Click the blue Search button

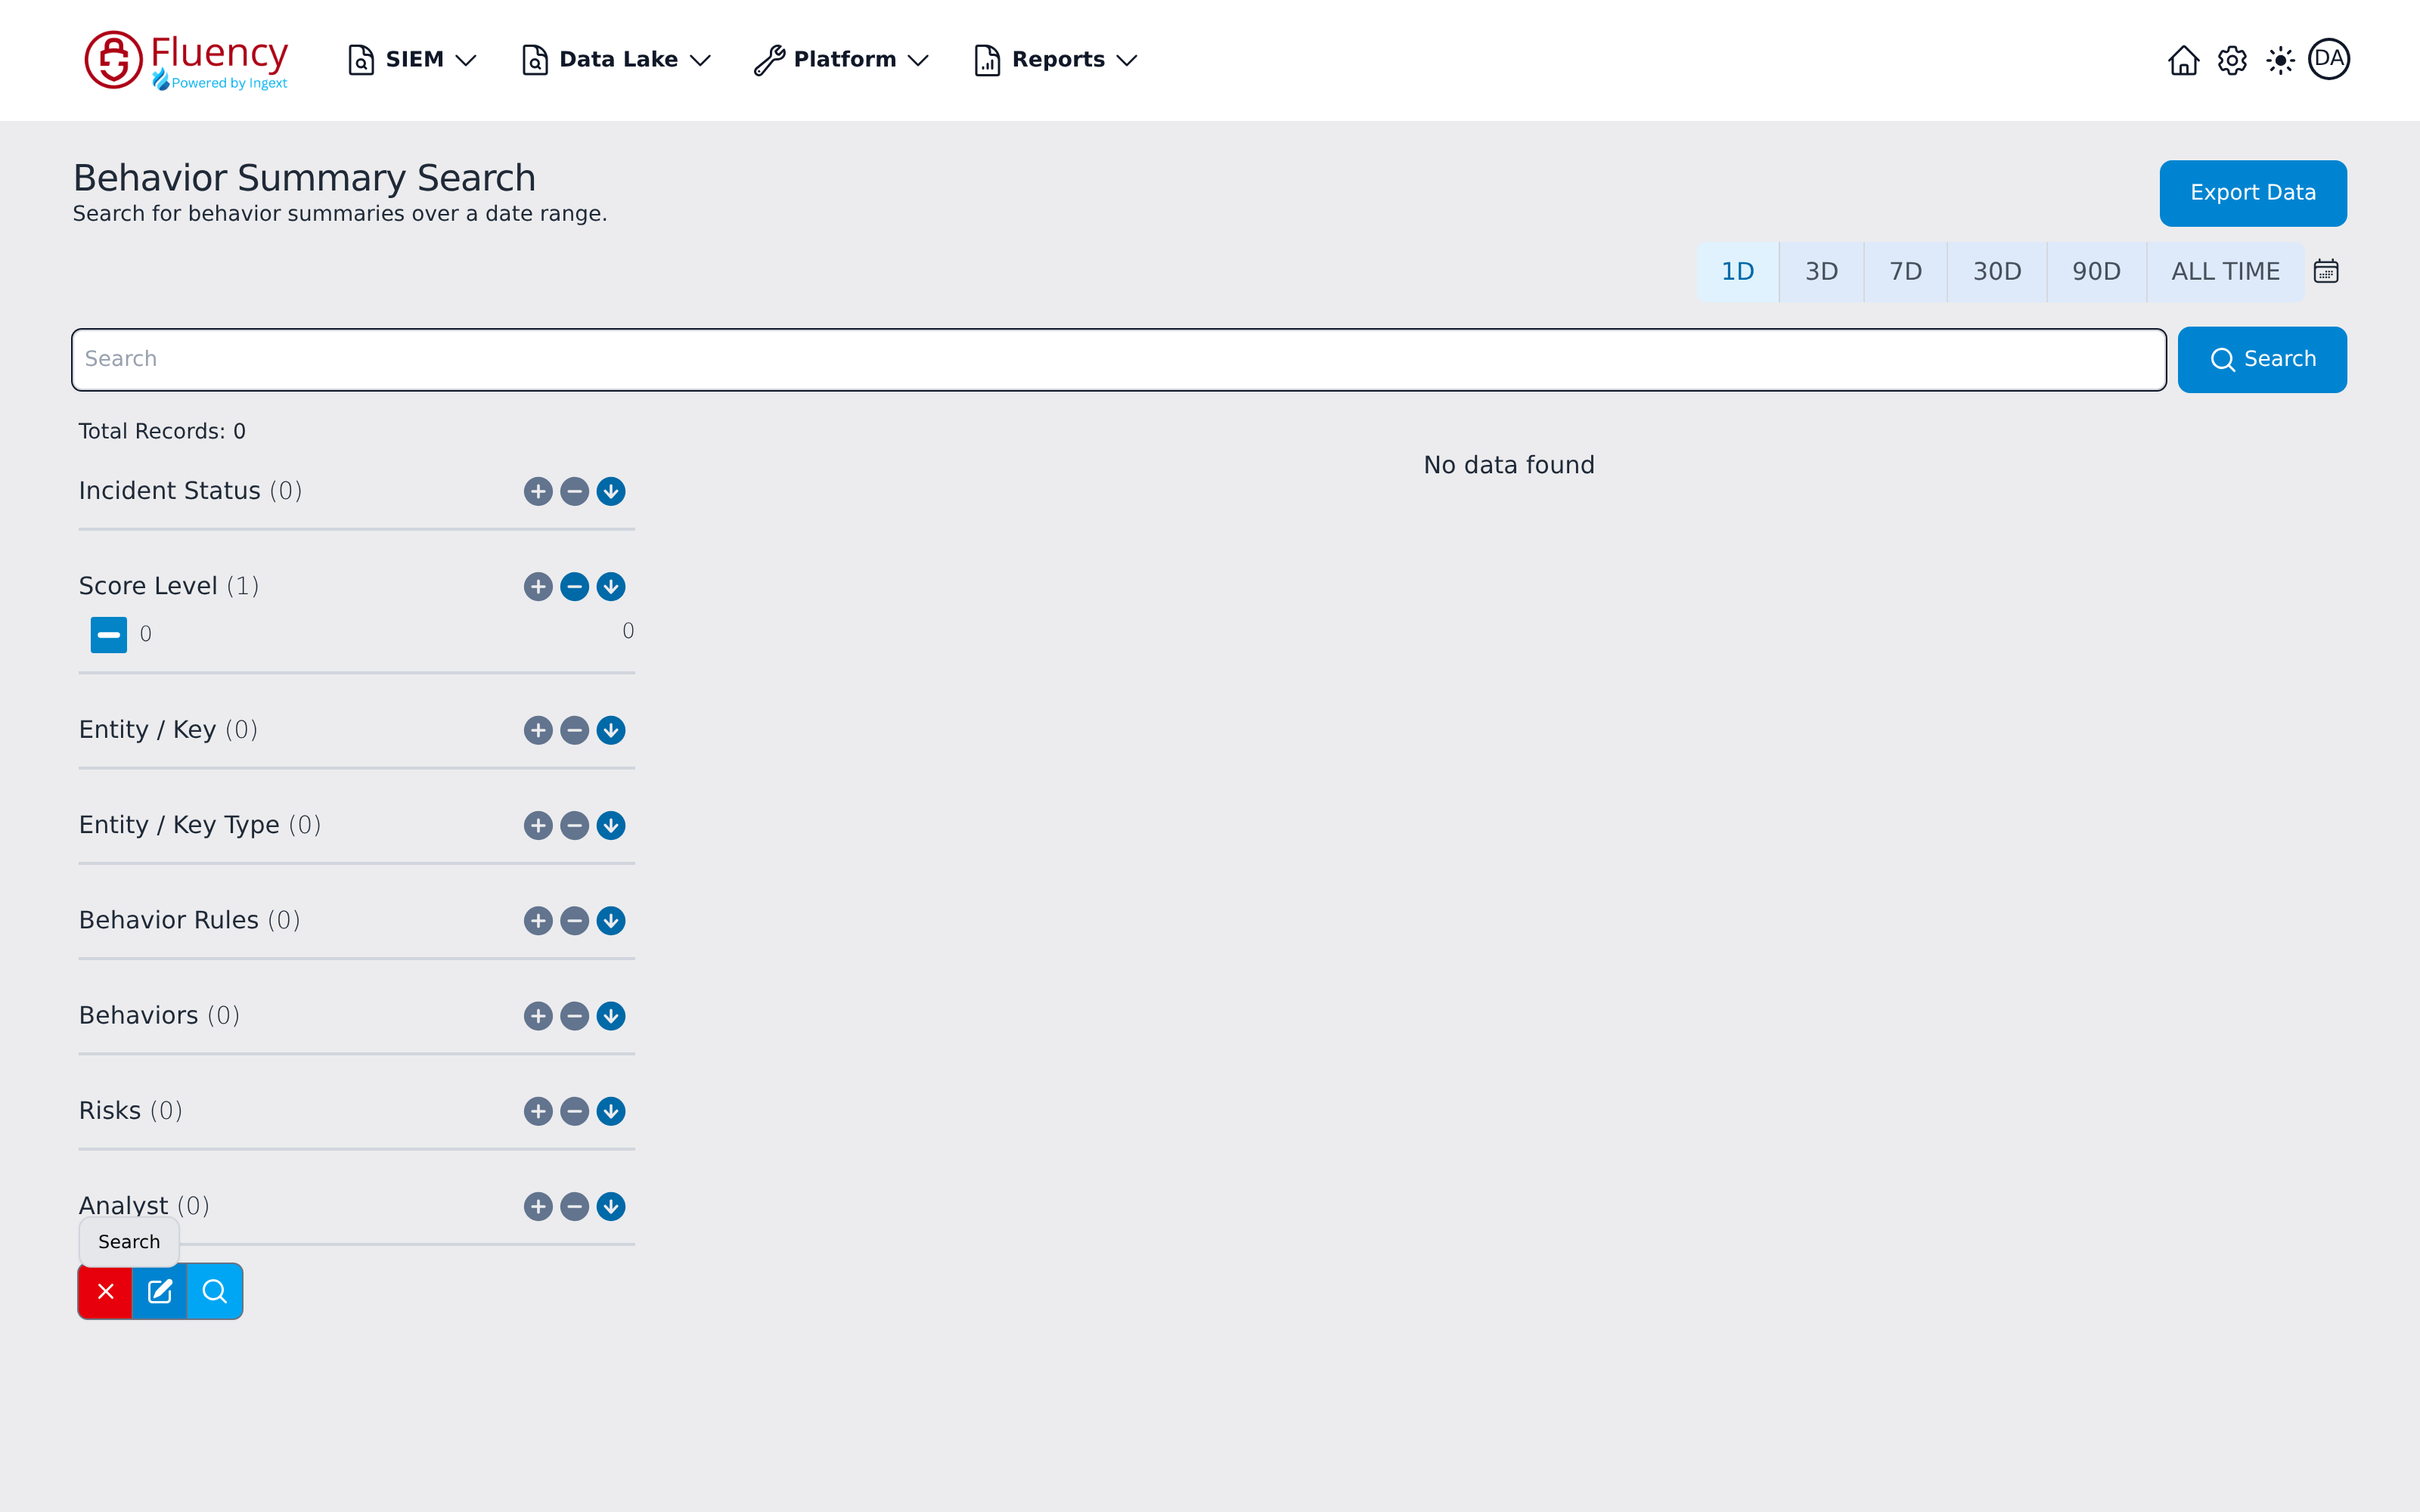tap(2262, 359)
